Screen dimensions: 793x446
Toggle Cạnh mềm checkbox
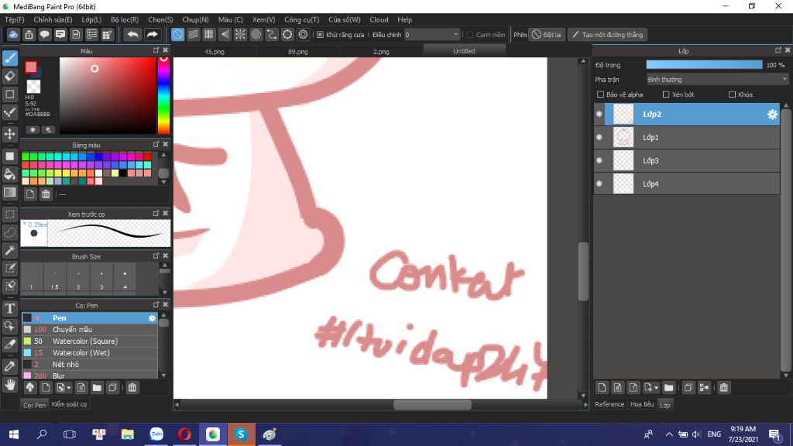[470, 35]
